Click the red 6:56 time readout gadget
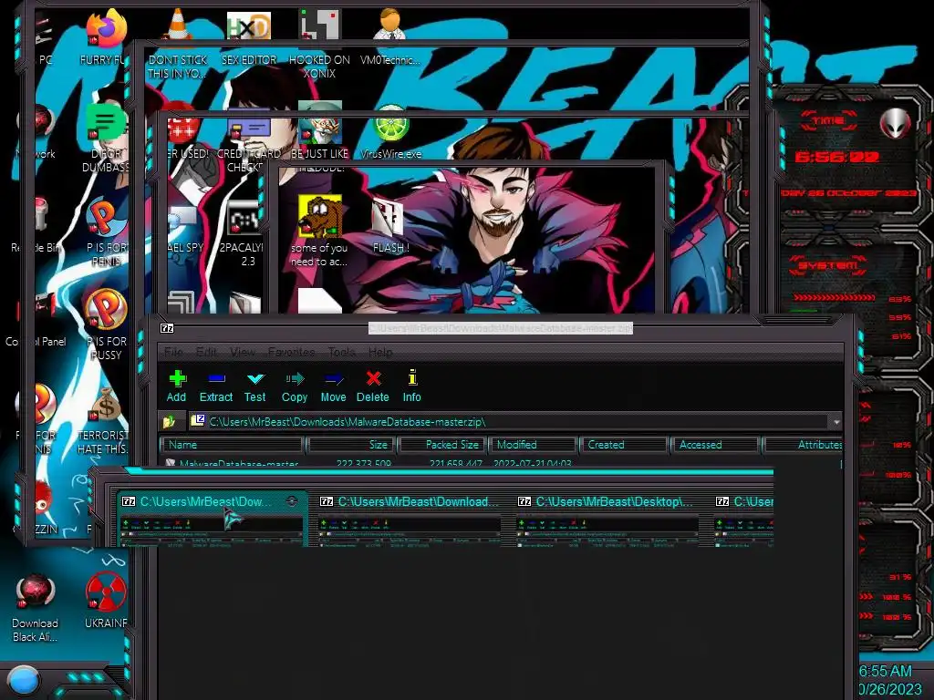 click(836, 157)
